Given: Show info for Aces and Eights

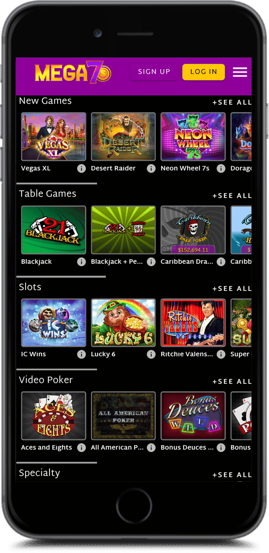Looking at the screenshot, I should coord(81,448).
